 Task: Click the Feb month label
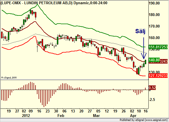[x=61, y=116]
